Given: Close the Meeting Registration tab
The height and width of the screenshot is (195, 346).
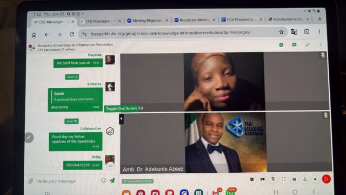Looking at the screenshot, I should pyautogui.click(x=167, y=21).
